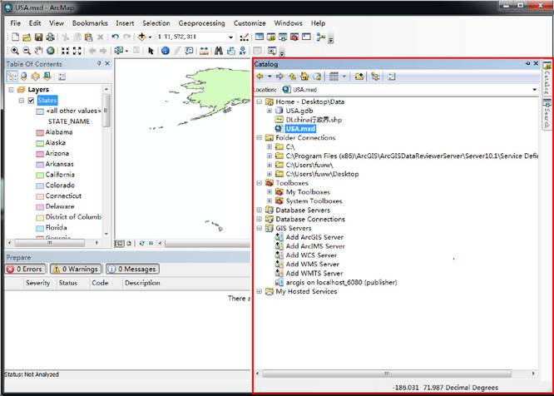Open the Catalog Location dropdown
Image resolution: width=554 pixels, height=396 pixels.
[534, 90]
